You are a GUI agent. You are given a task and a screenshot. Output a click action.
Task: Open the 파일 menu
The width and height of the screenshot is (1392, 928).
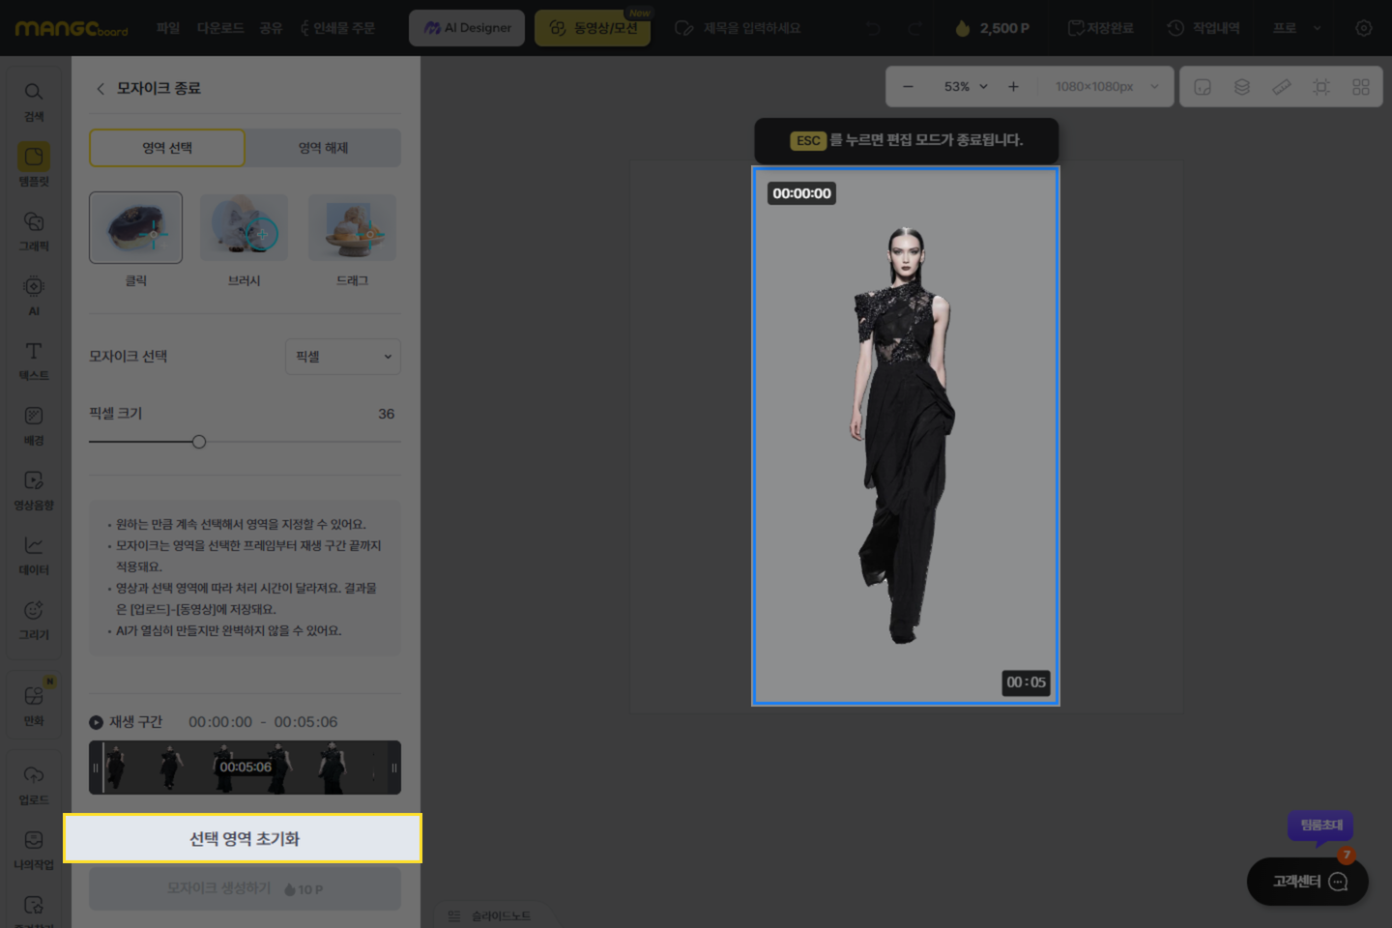point(168,28)
